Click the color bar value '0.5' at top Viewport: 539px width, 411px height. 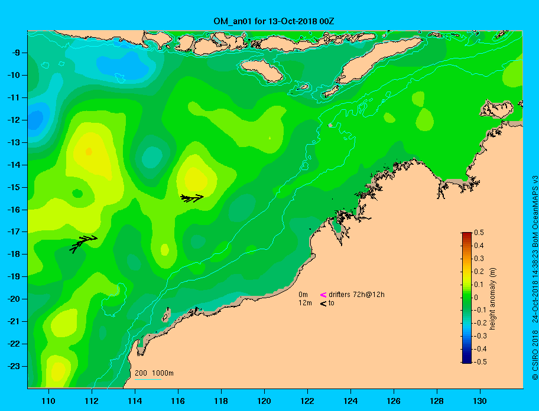[x=479, y=233]
